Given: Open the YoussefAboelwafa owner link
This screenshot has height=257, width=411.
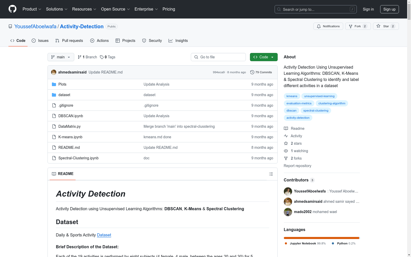Looking at the screenshot, I should (35, 26).
